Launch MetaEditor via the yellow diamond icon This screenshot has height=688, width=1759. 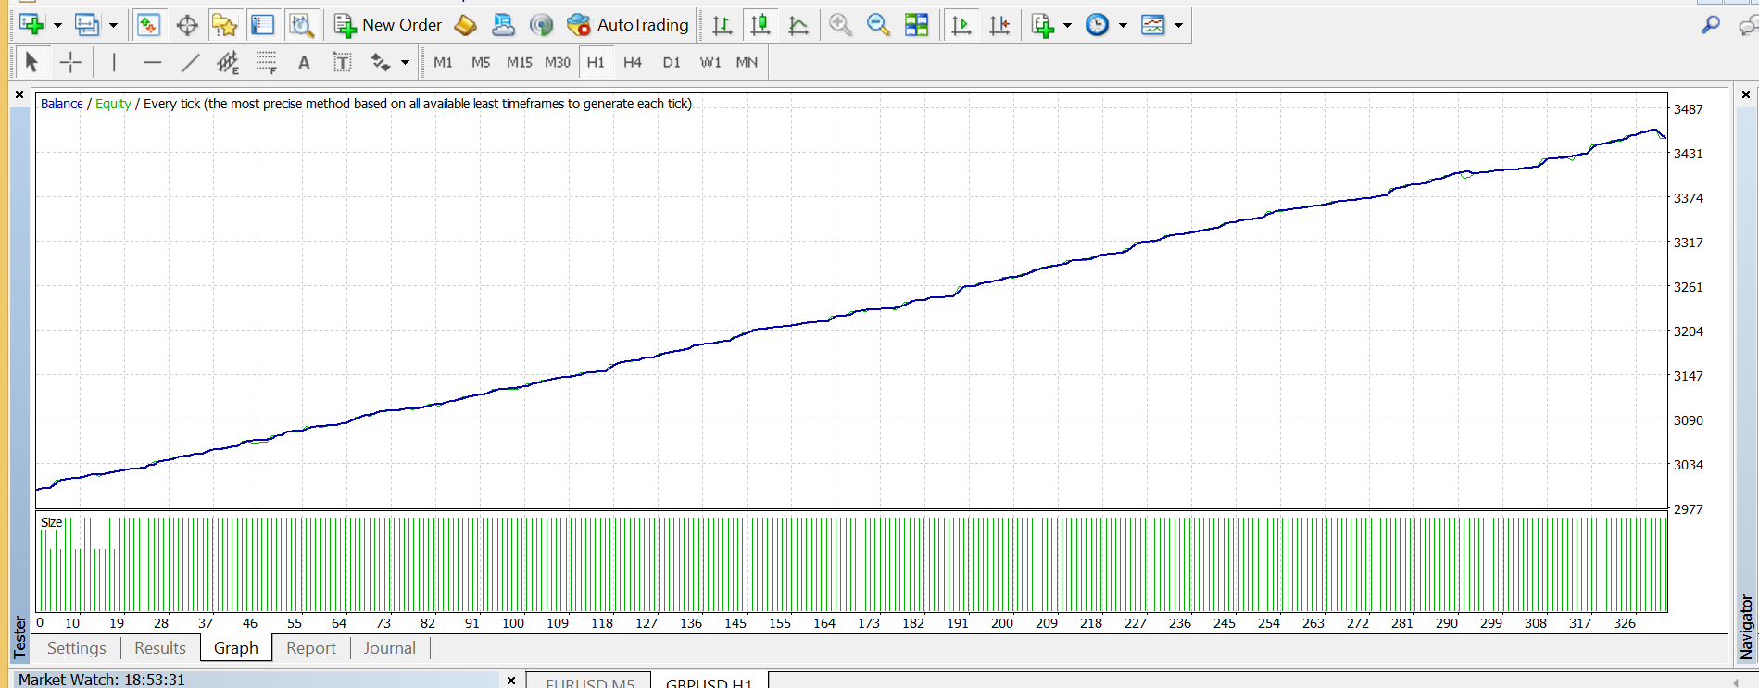pyautogui.click(x=466, y=25)
